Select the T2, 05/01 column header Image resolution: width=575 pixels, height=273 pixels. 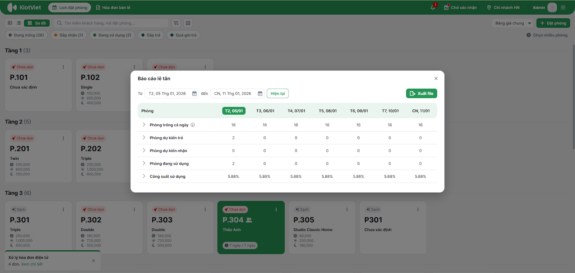[234, 111]
